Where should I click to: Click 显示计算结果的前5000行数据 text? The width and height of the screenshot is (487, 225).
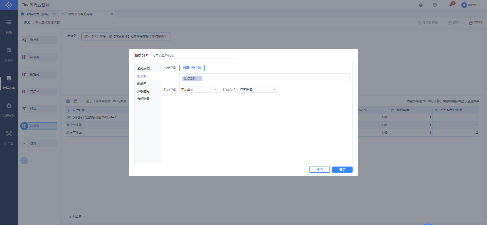tap(106, 101)
